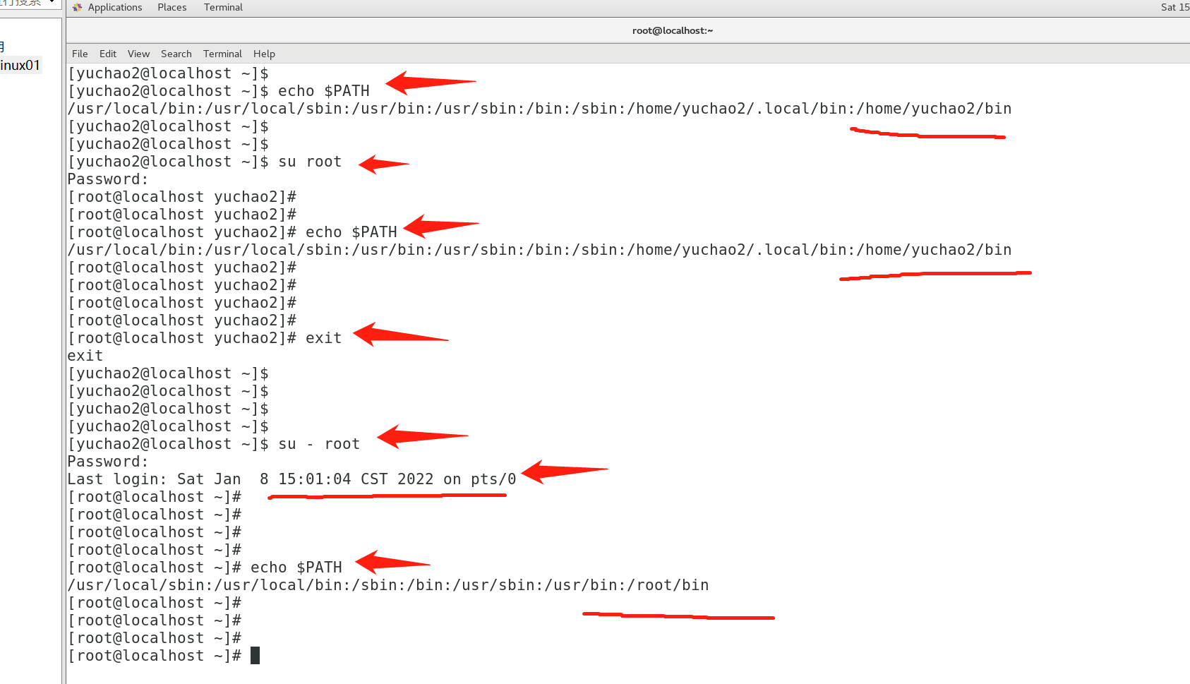This screenshot has height=684, width=1190.
Task: Click the /root/bin PATH output line
Action: pyautogui.click(x=388, y=585)
